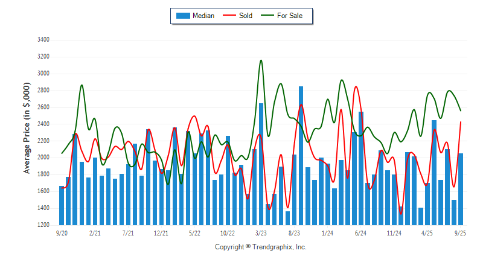The width and height of the screenshot is (483, 262).
Task: Click the 9/25 x-axis label
Action: [x=460, y=232]
